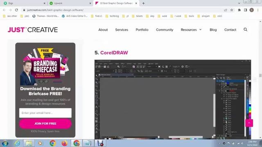Open the 'AVS Video Editor 9...' bookmark
This screenshot has width=262, height=147.
pyautogui.click(x=75, y=16)
